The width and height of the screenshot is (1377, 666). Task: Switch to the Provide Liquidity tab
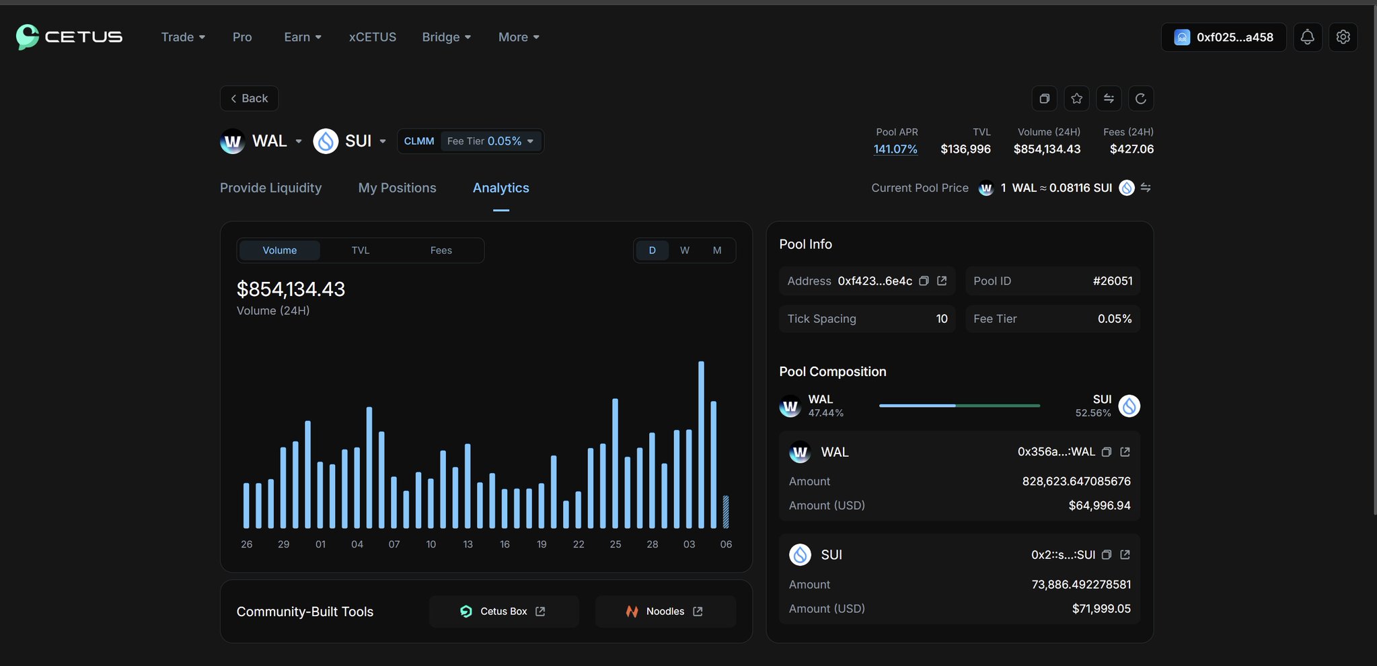click(x=270, y=188)
